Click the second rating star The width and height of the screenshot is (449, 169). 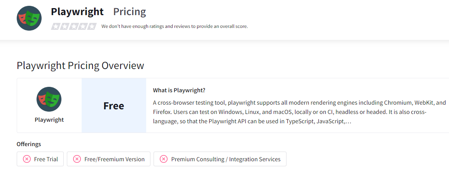[x=65, y=26]
